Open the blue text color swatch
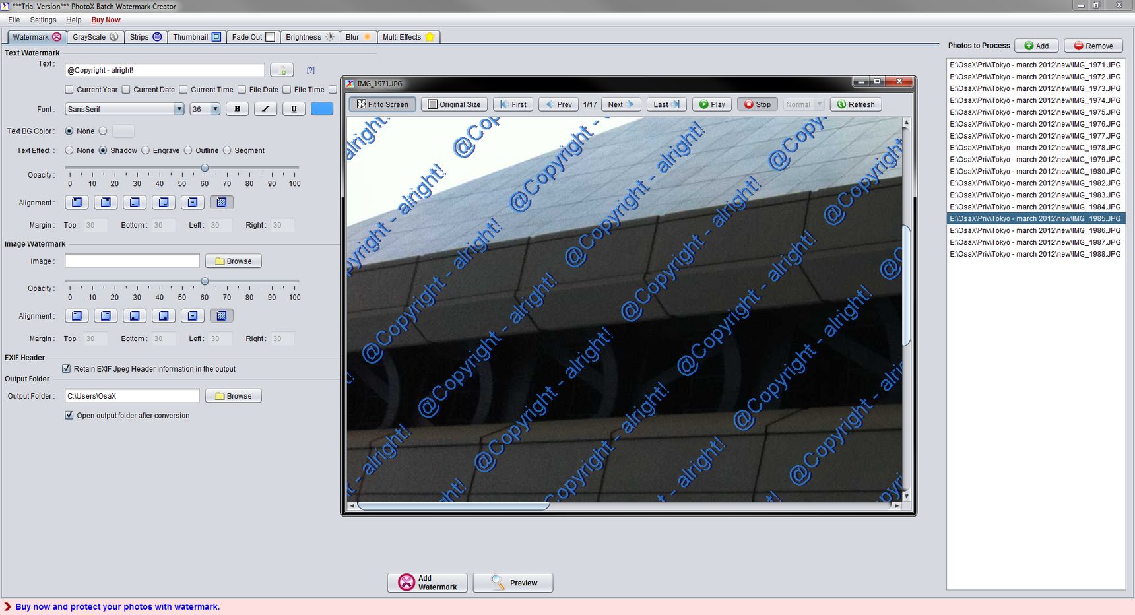This screenshot has height=615, width=1135. point(322,109)
